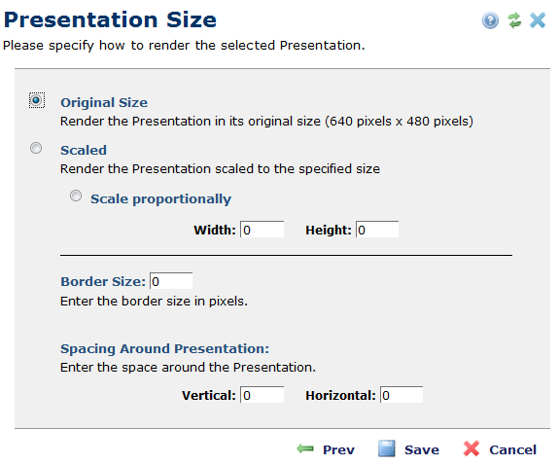Screen dimensions: 559x465
Task: Click the green Prev arrow icon
Action: tap(305, 448)
